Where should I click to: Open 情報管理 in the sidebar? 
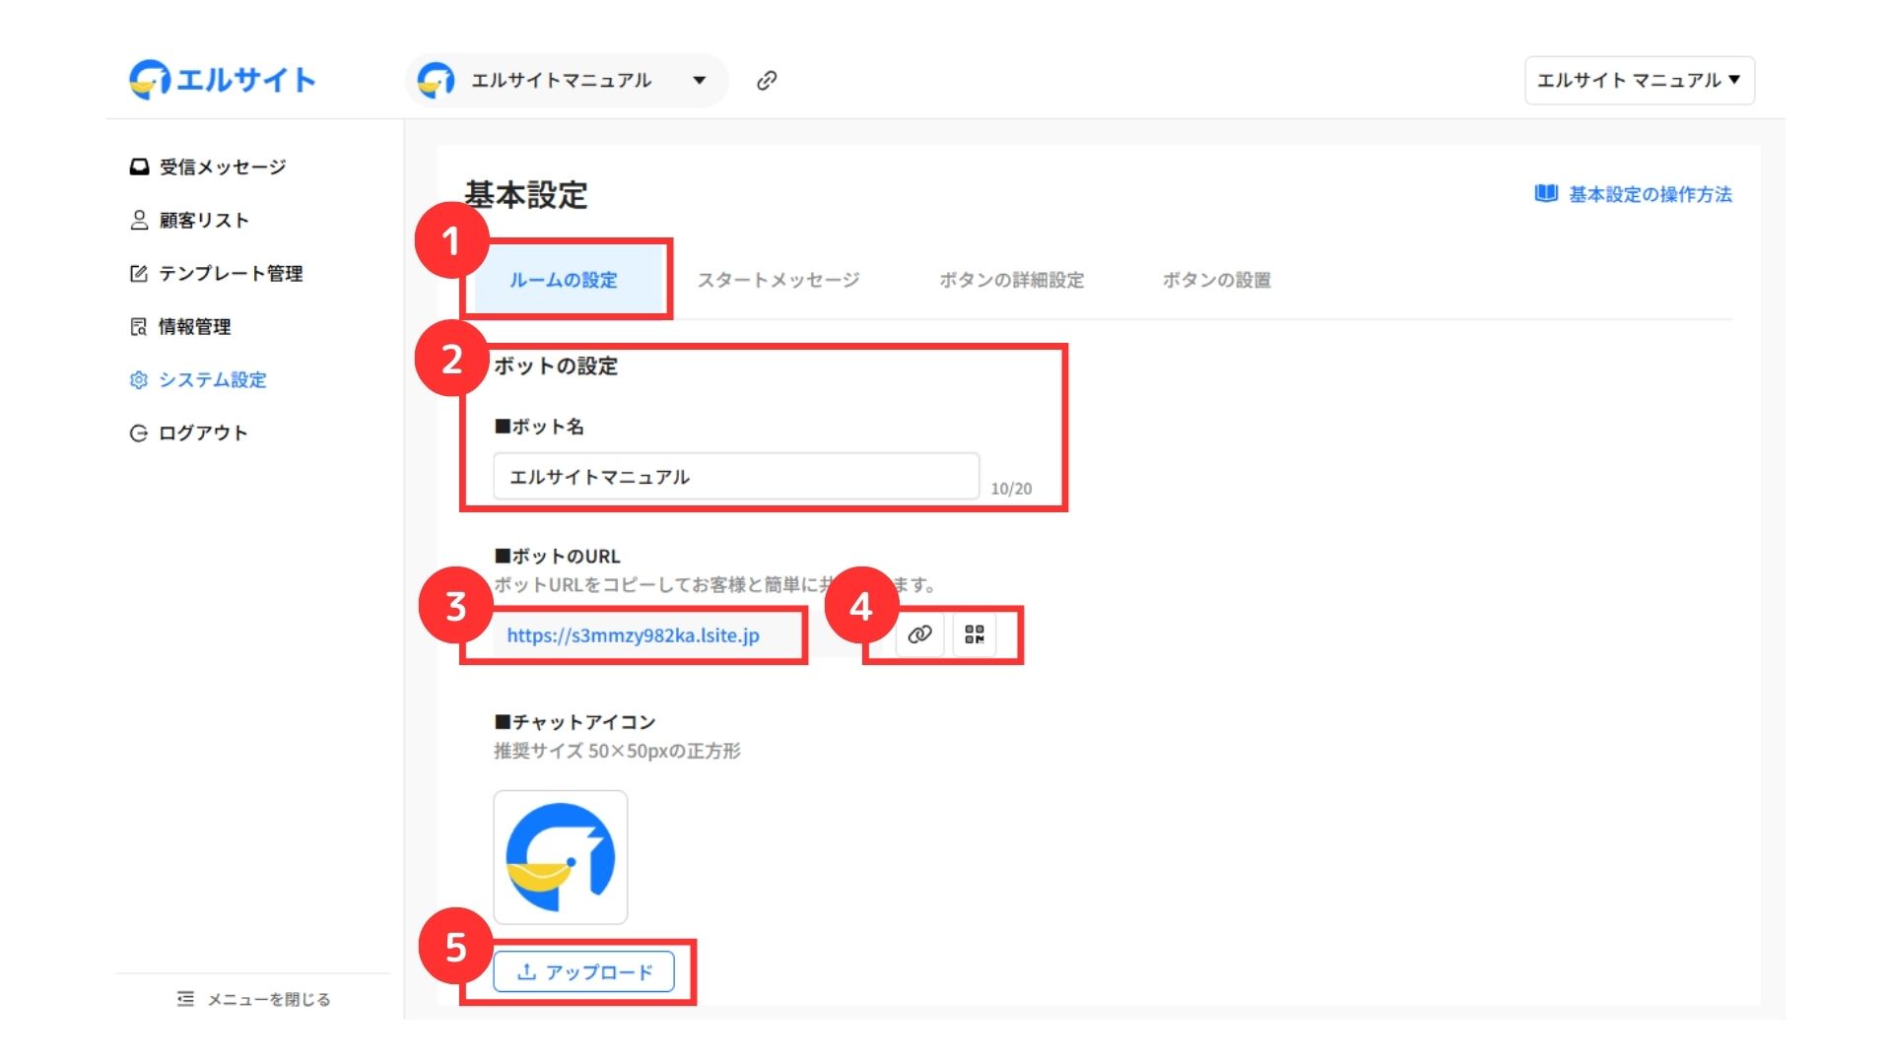tap(194, 327)
